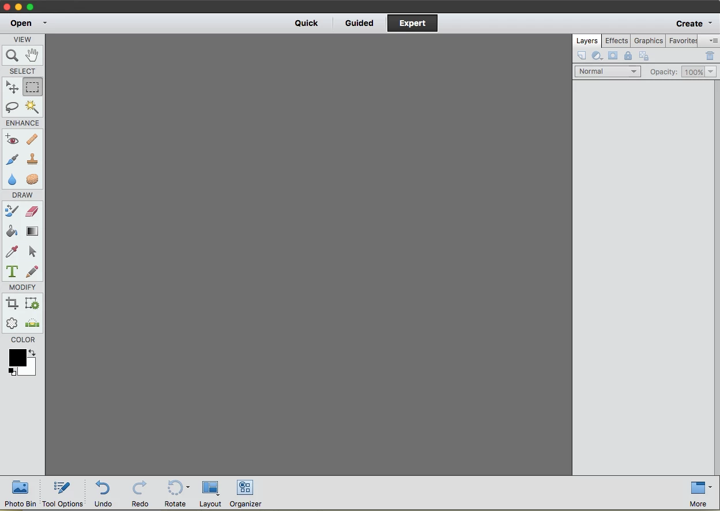This screenshot has height=511, width=720.
Task: Select the Zoom tool
Action: (x=12, y=55)
